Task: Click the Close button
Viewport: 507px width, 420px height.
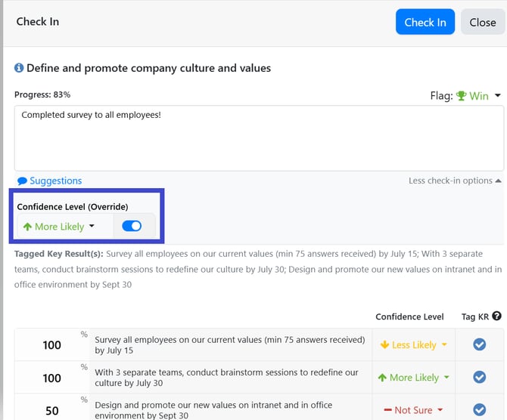Action: click(x=482, y=22)
